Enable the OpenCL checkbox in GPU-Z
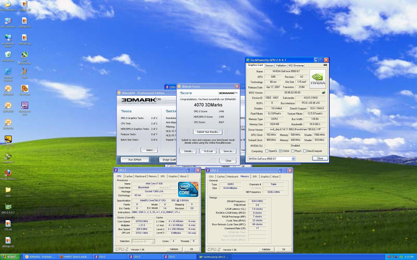The image size is (417, 260). 267,151
